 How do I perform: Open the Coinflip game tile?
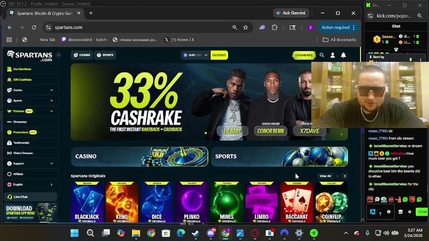pos(331,202)
